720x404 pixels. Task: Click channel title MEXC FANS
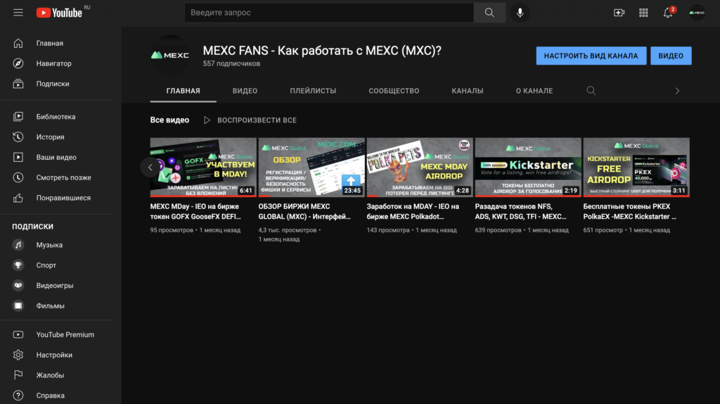click(322, 51)
